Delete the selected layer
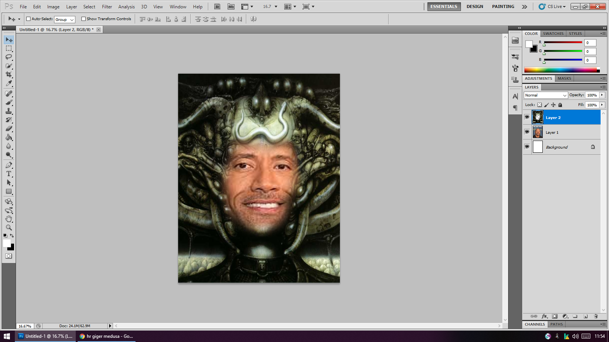This screenshot has height=342, width=609. pos(596,316)
